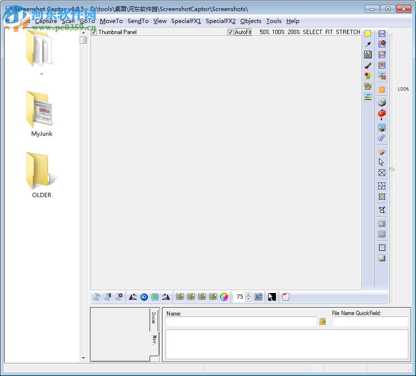The image size is (416, 376).
Task: Click the STRETCH view option
Action: click(x=348, y=32)
